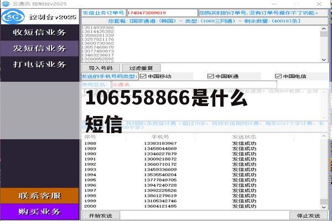Click phone number 13105342746
Image resolution: width=332 pixels, height=221 pixels.
(160, 201)
